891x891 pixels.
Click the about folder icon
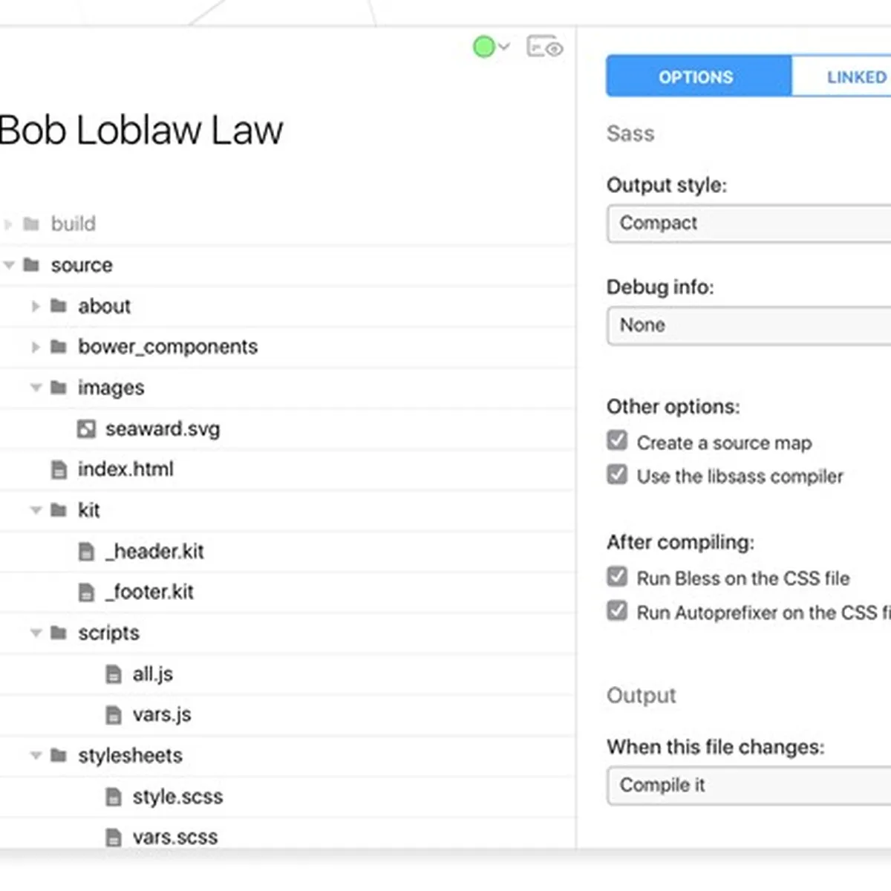coord(59,305)
